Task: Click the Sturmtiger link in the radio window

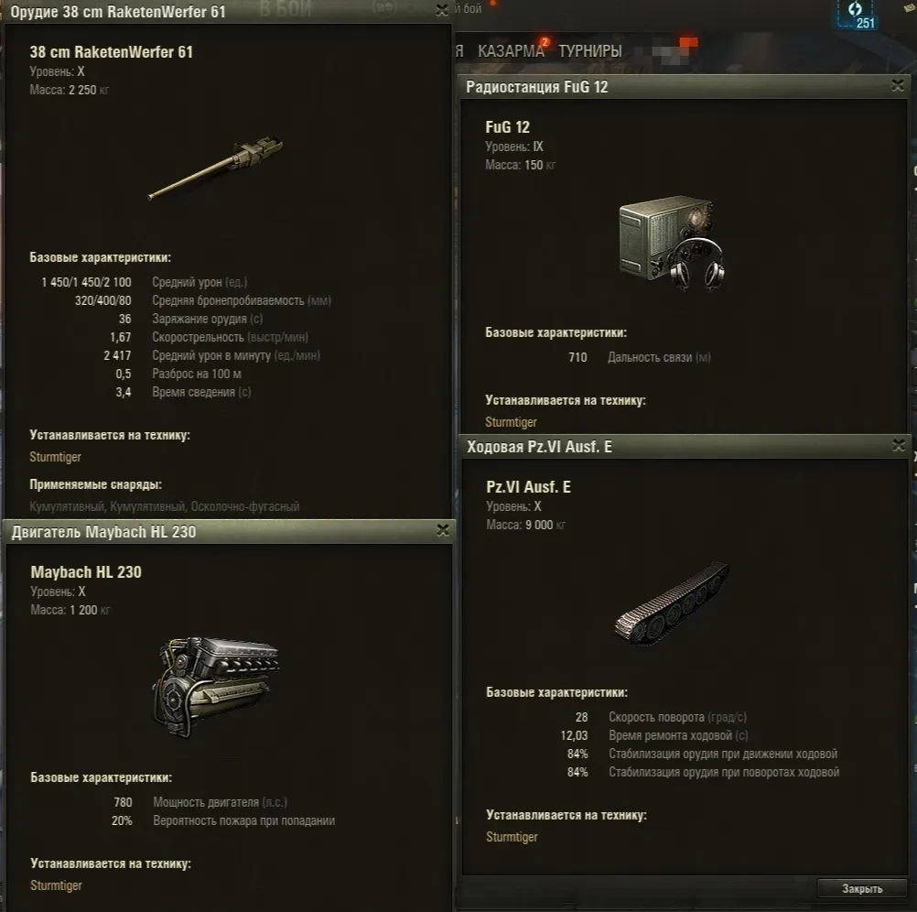Action: point(512,422)
